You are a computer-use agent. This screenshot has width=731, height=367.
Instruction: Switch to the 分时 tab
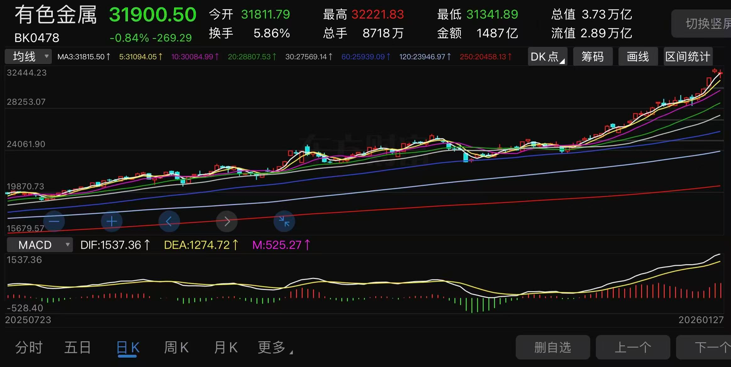(29, 348)
